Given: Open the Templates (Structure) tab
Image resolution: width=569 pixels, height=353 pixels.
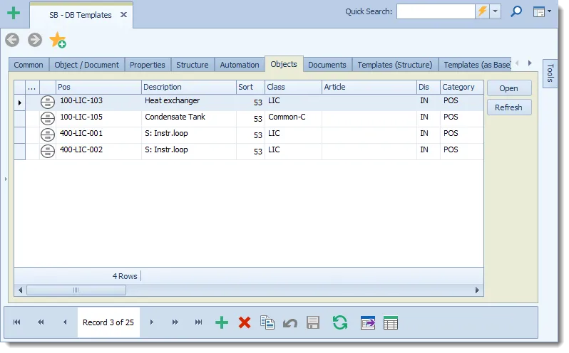Looking at the screenshot, I should click(395, 65).
